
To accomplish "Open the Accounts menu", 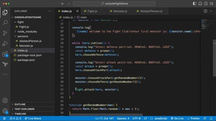I will [x=5, y=100].
